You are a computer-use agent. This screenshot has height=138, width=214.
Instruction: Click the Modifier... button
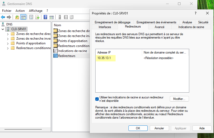tap(179, 99)
